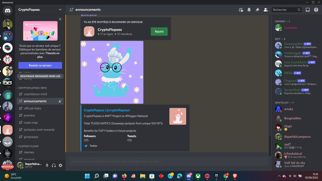322x181 pixels.
Task: Mute the microphone in user panel
Action: tap(47, 165)
